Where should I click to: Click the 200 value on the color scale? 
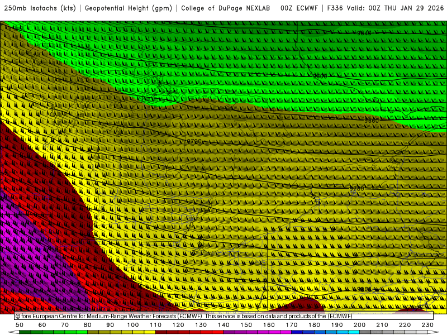click(x=359, y=325)
